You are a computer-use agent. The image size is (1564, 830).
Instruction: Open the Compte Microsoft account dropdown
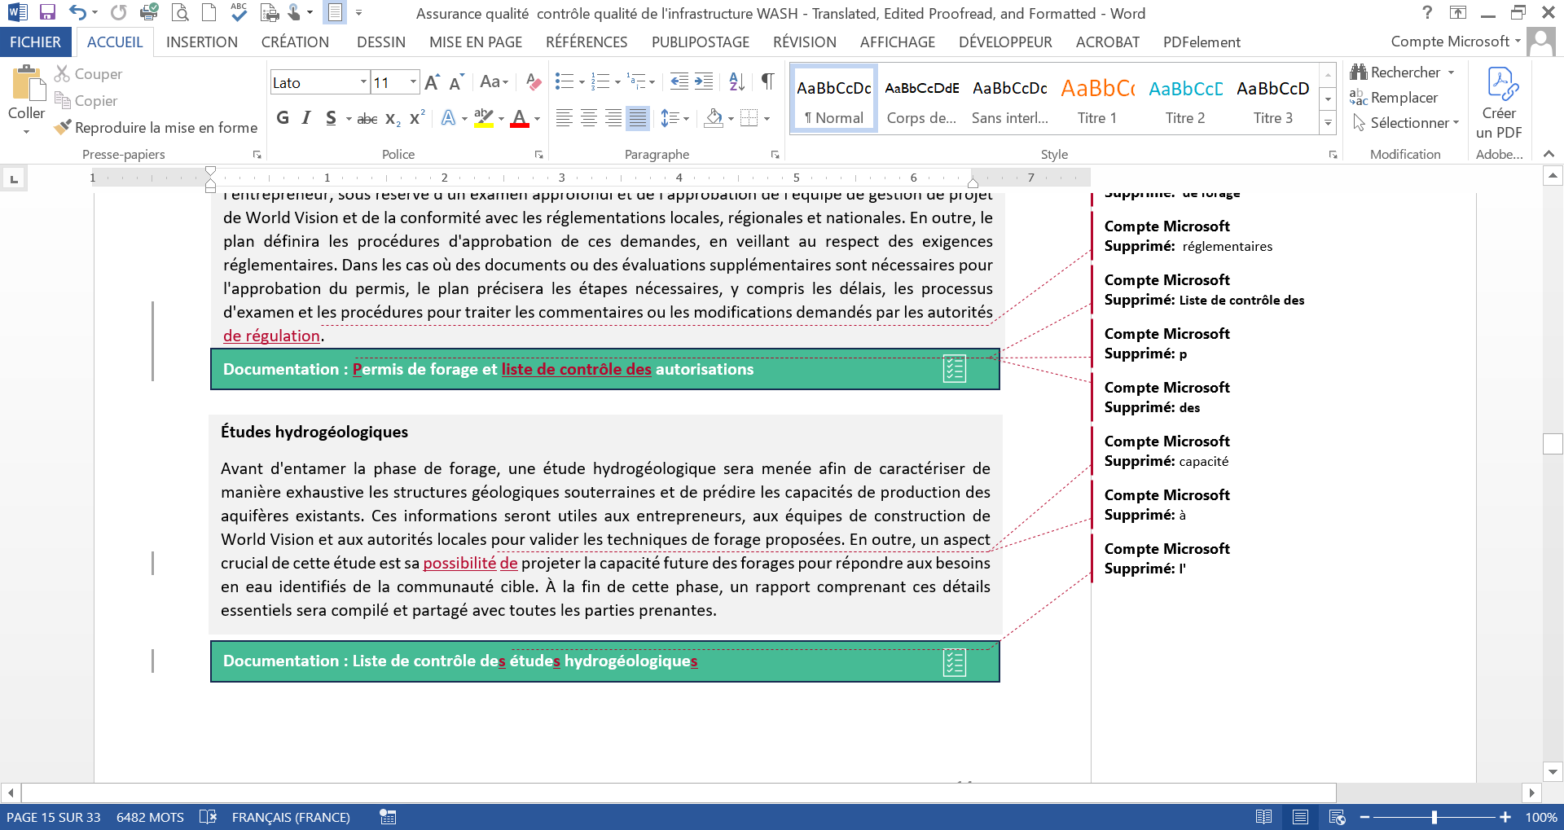point(1456,42)
